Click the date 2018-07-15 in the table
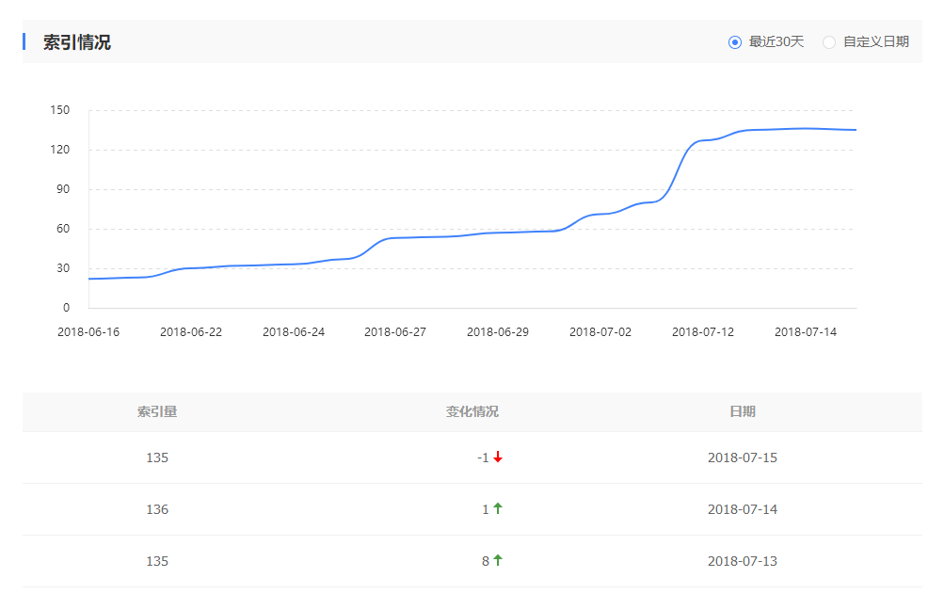 744,458
